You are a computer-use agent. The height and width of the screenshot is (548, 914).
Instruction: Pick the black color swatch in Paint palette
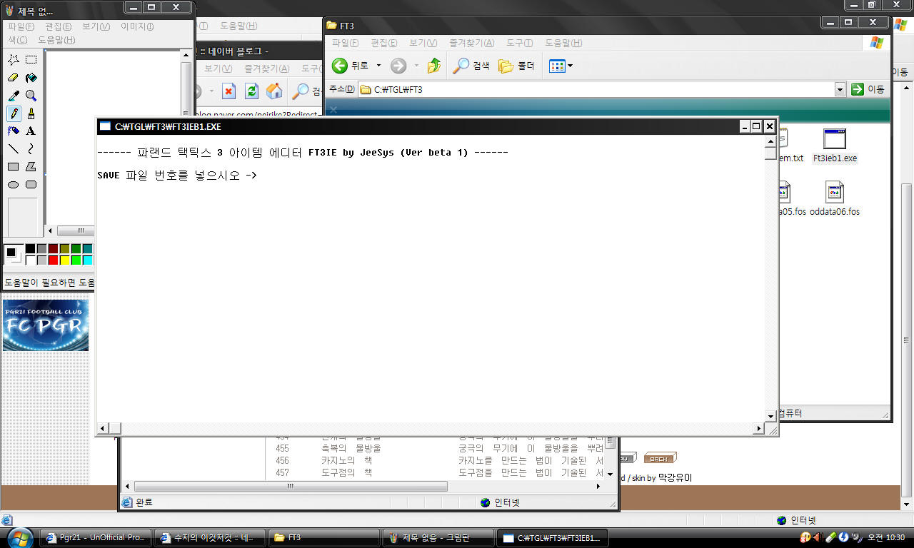click(x=30, y=248)
